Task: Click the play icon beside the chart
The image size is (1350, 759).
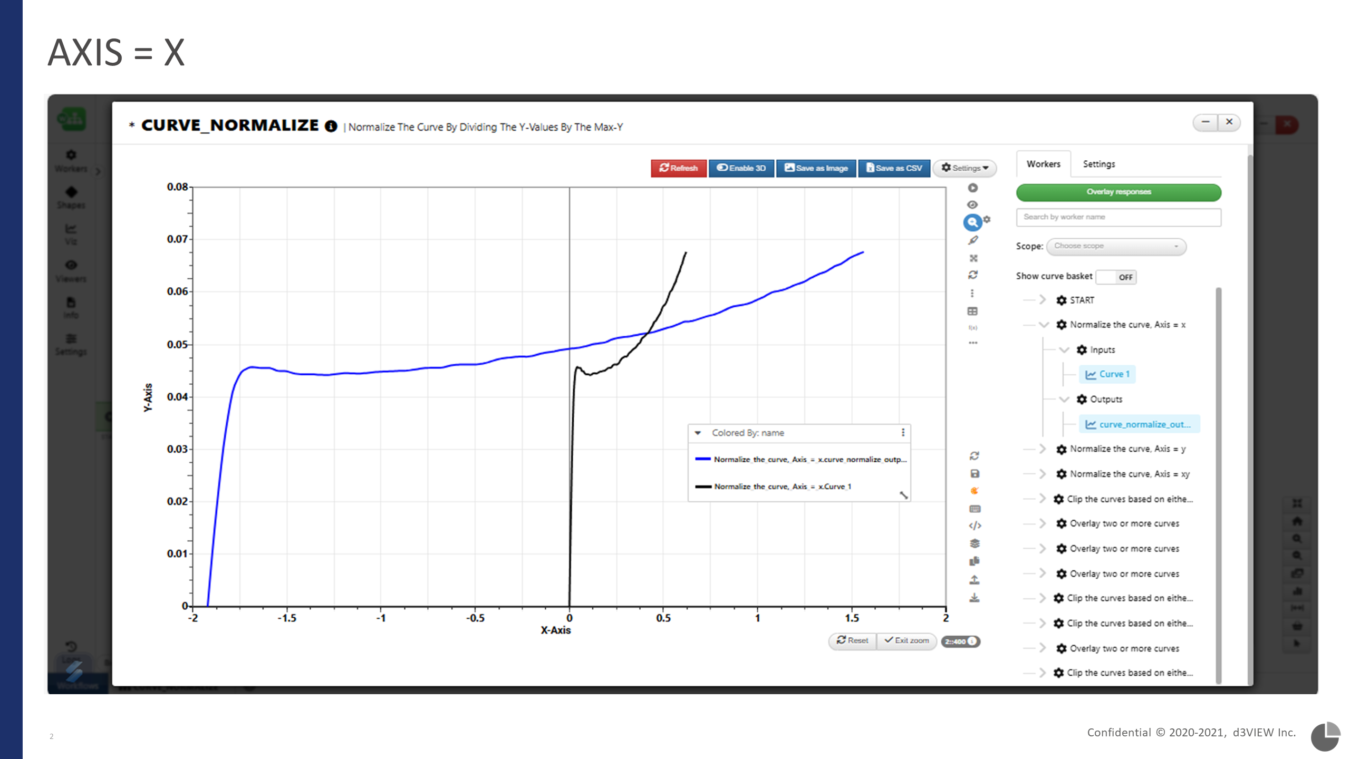Action: 973,188
